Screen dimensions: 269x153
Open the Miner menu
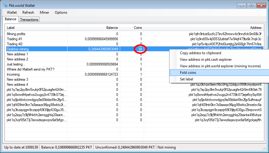point(45,13)
